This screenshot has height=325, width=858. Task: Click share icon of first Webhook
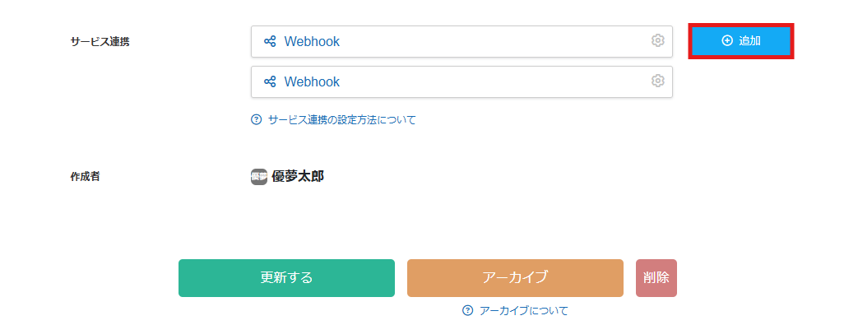[x=270, y=41]
